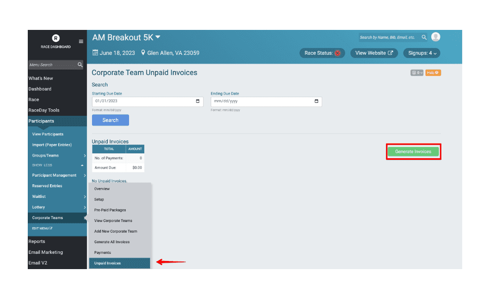This screenshot has height=299, width=490.
Task: Click the red Race Status indicator icon
Action: 338,53
